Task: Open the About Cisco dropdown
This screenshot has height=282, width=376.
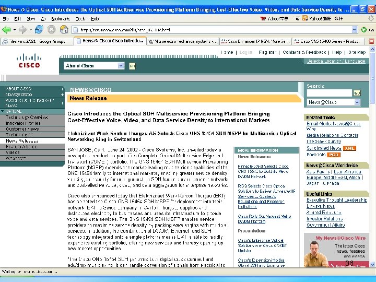Action: pyautogui.click(x=94, y=66)
